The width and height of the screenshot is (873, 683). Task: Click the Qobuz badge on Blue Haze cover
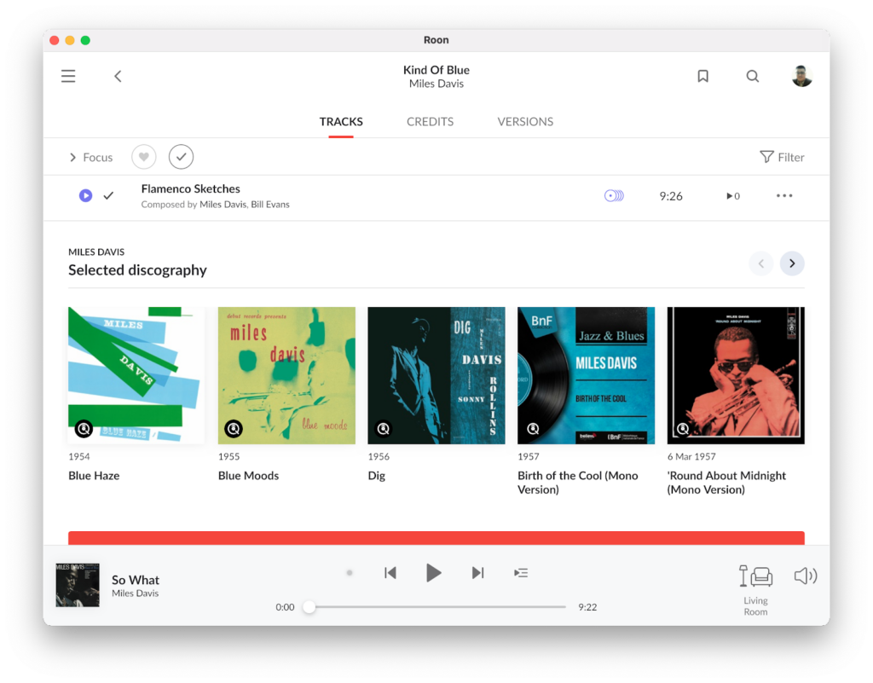point(84,429)
